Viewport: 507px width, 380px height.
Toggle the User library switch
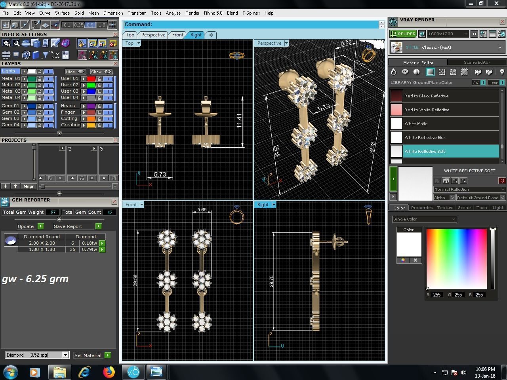(502, 83)
